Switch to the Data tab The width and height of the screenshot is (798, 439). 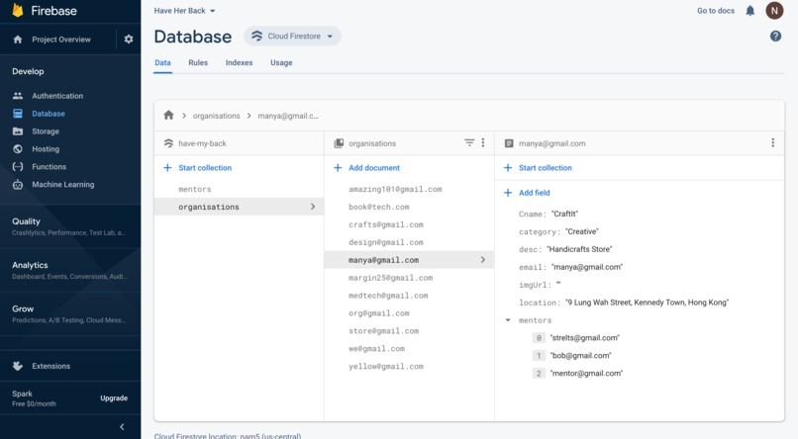pyautogui.click(x=162, y=62)
